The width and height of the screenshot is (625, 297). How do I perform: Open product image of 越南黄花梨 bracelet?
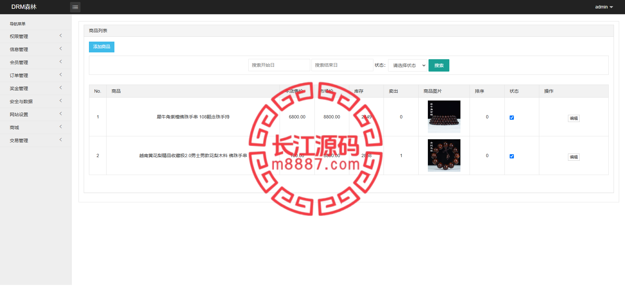444,155
